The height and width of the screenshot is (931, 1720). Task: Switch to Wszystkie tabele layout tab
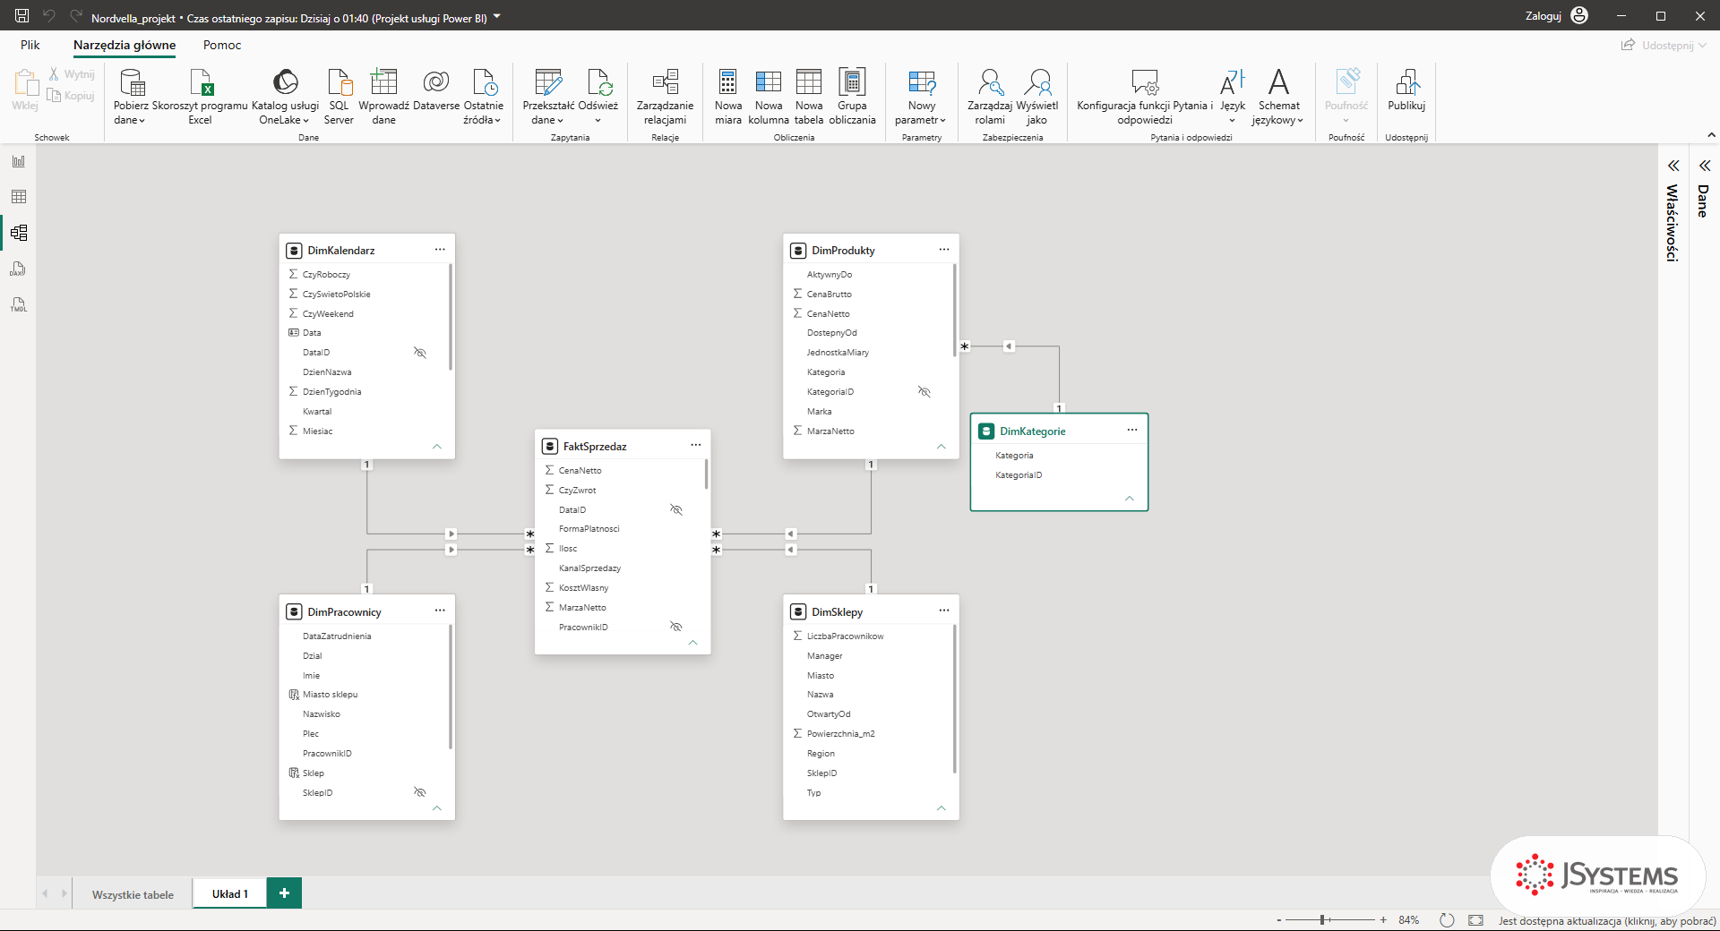pos(133,894)
